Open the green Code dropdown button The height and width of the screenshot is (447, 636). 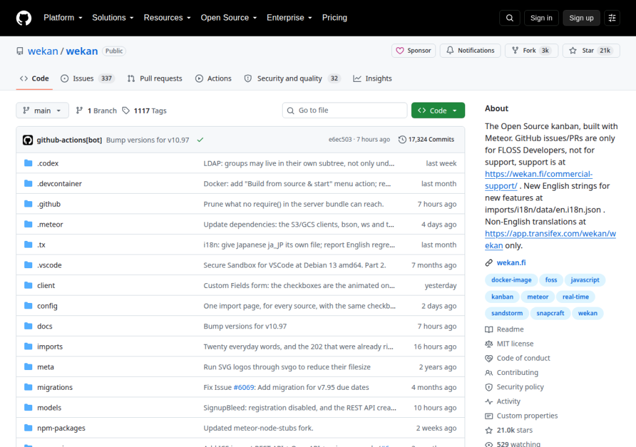(438, 111)
